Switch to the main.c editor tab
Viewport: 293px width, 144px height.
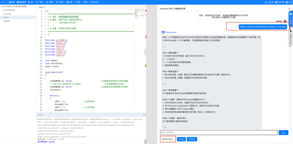pyautogui.click(x=41, y=7)
